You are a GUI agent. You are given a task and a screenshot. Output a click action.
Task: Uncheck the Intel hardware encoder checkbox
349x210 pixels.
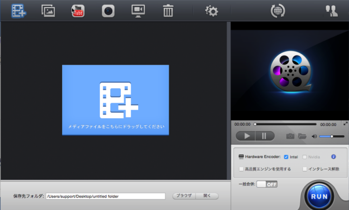286,157
